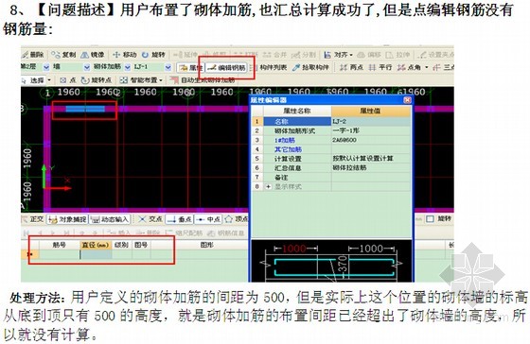Select the 镜像 (mirror) tool
This screenshot has height=344, width=530.
pos(93,55)
